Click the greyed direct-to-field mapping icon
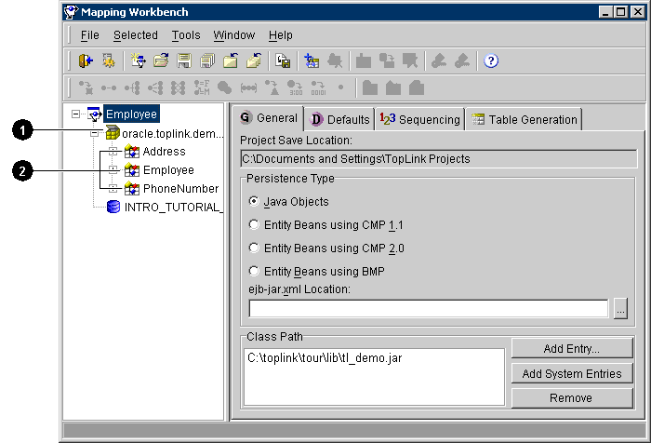Image resolution: width=651 pixels, height=443 pixels. (x=86, y=87)
